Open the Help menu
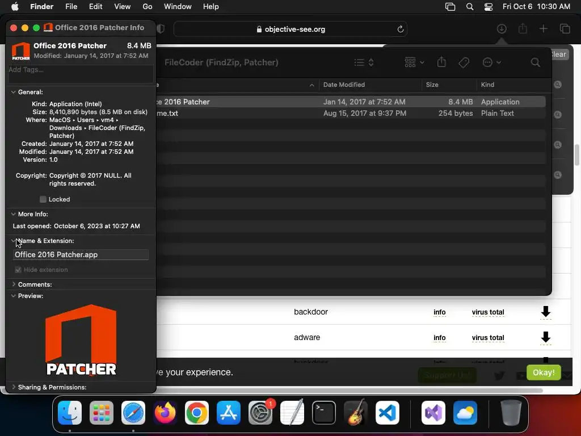Viewport: 581px width, 436px height. click(211, 7)
